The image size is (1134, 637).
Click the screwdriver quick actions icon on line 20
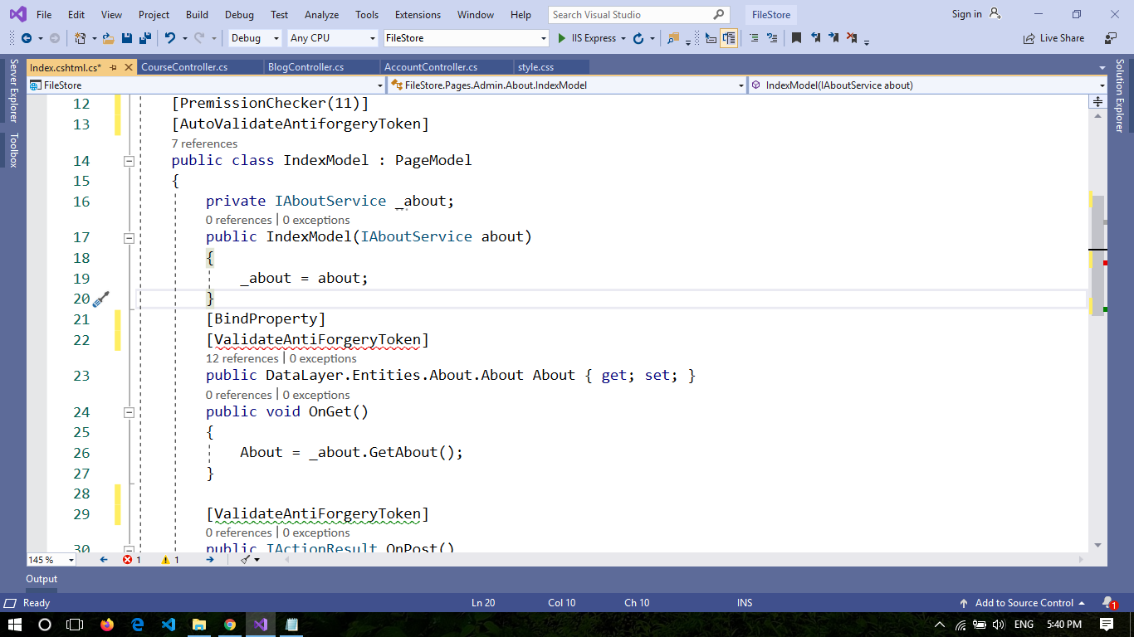[101, 299]
